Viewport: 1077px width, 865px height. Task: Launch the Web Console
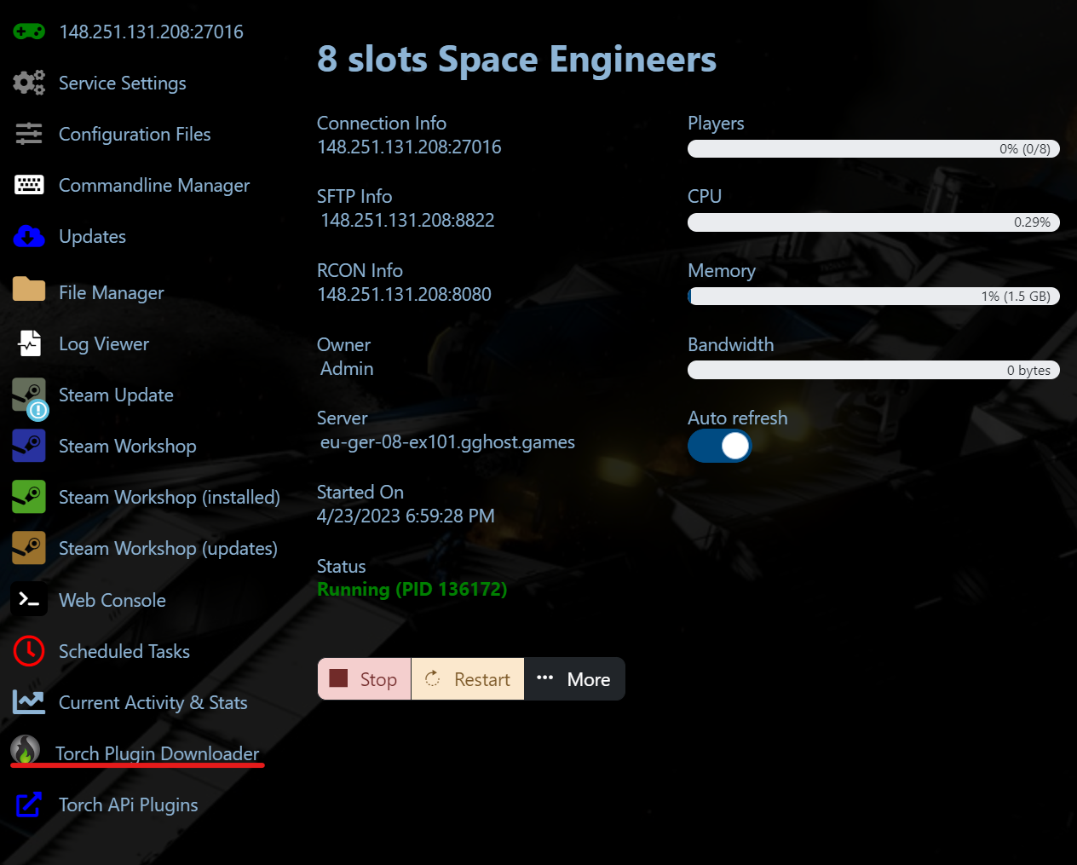click(x=112, y=600)
